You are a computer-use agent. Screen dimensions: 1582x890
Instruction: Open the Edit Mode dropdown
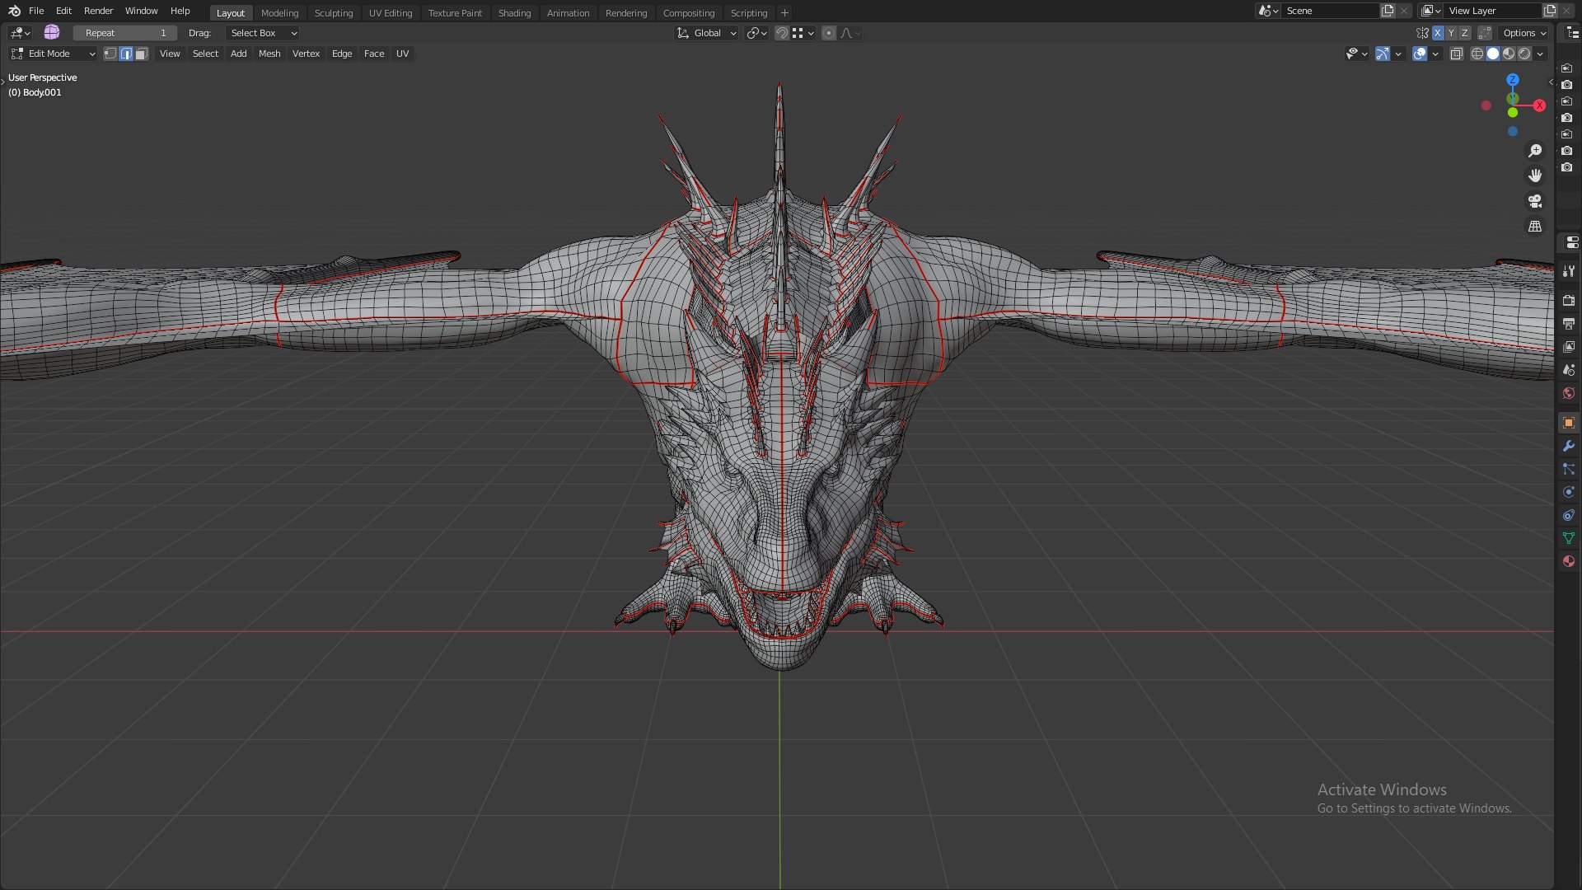pos(54,54)
